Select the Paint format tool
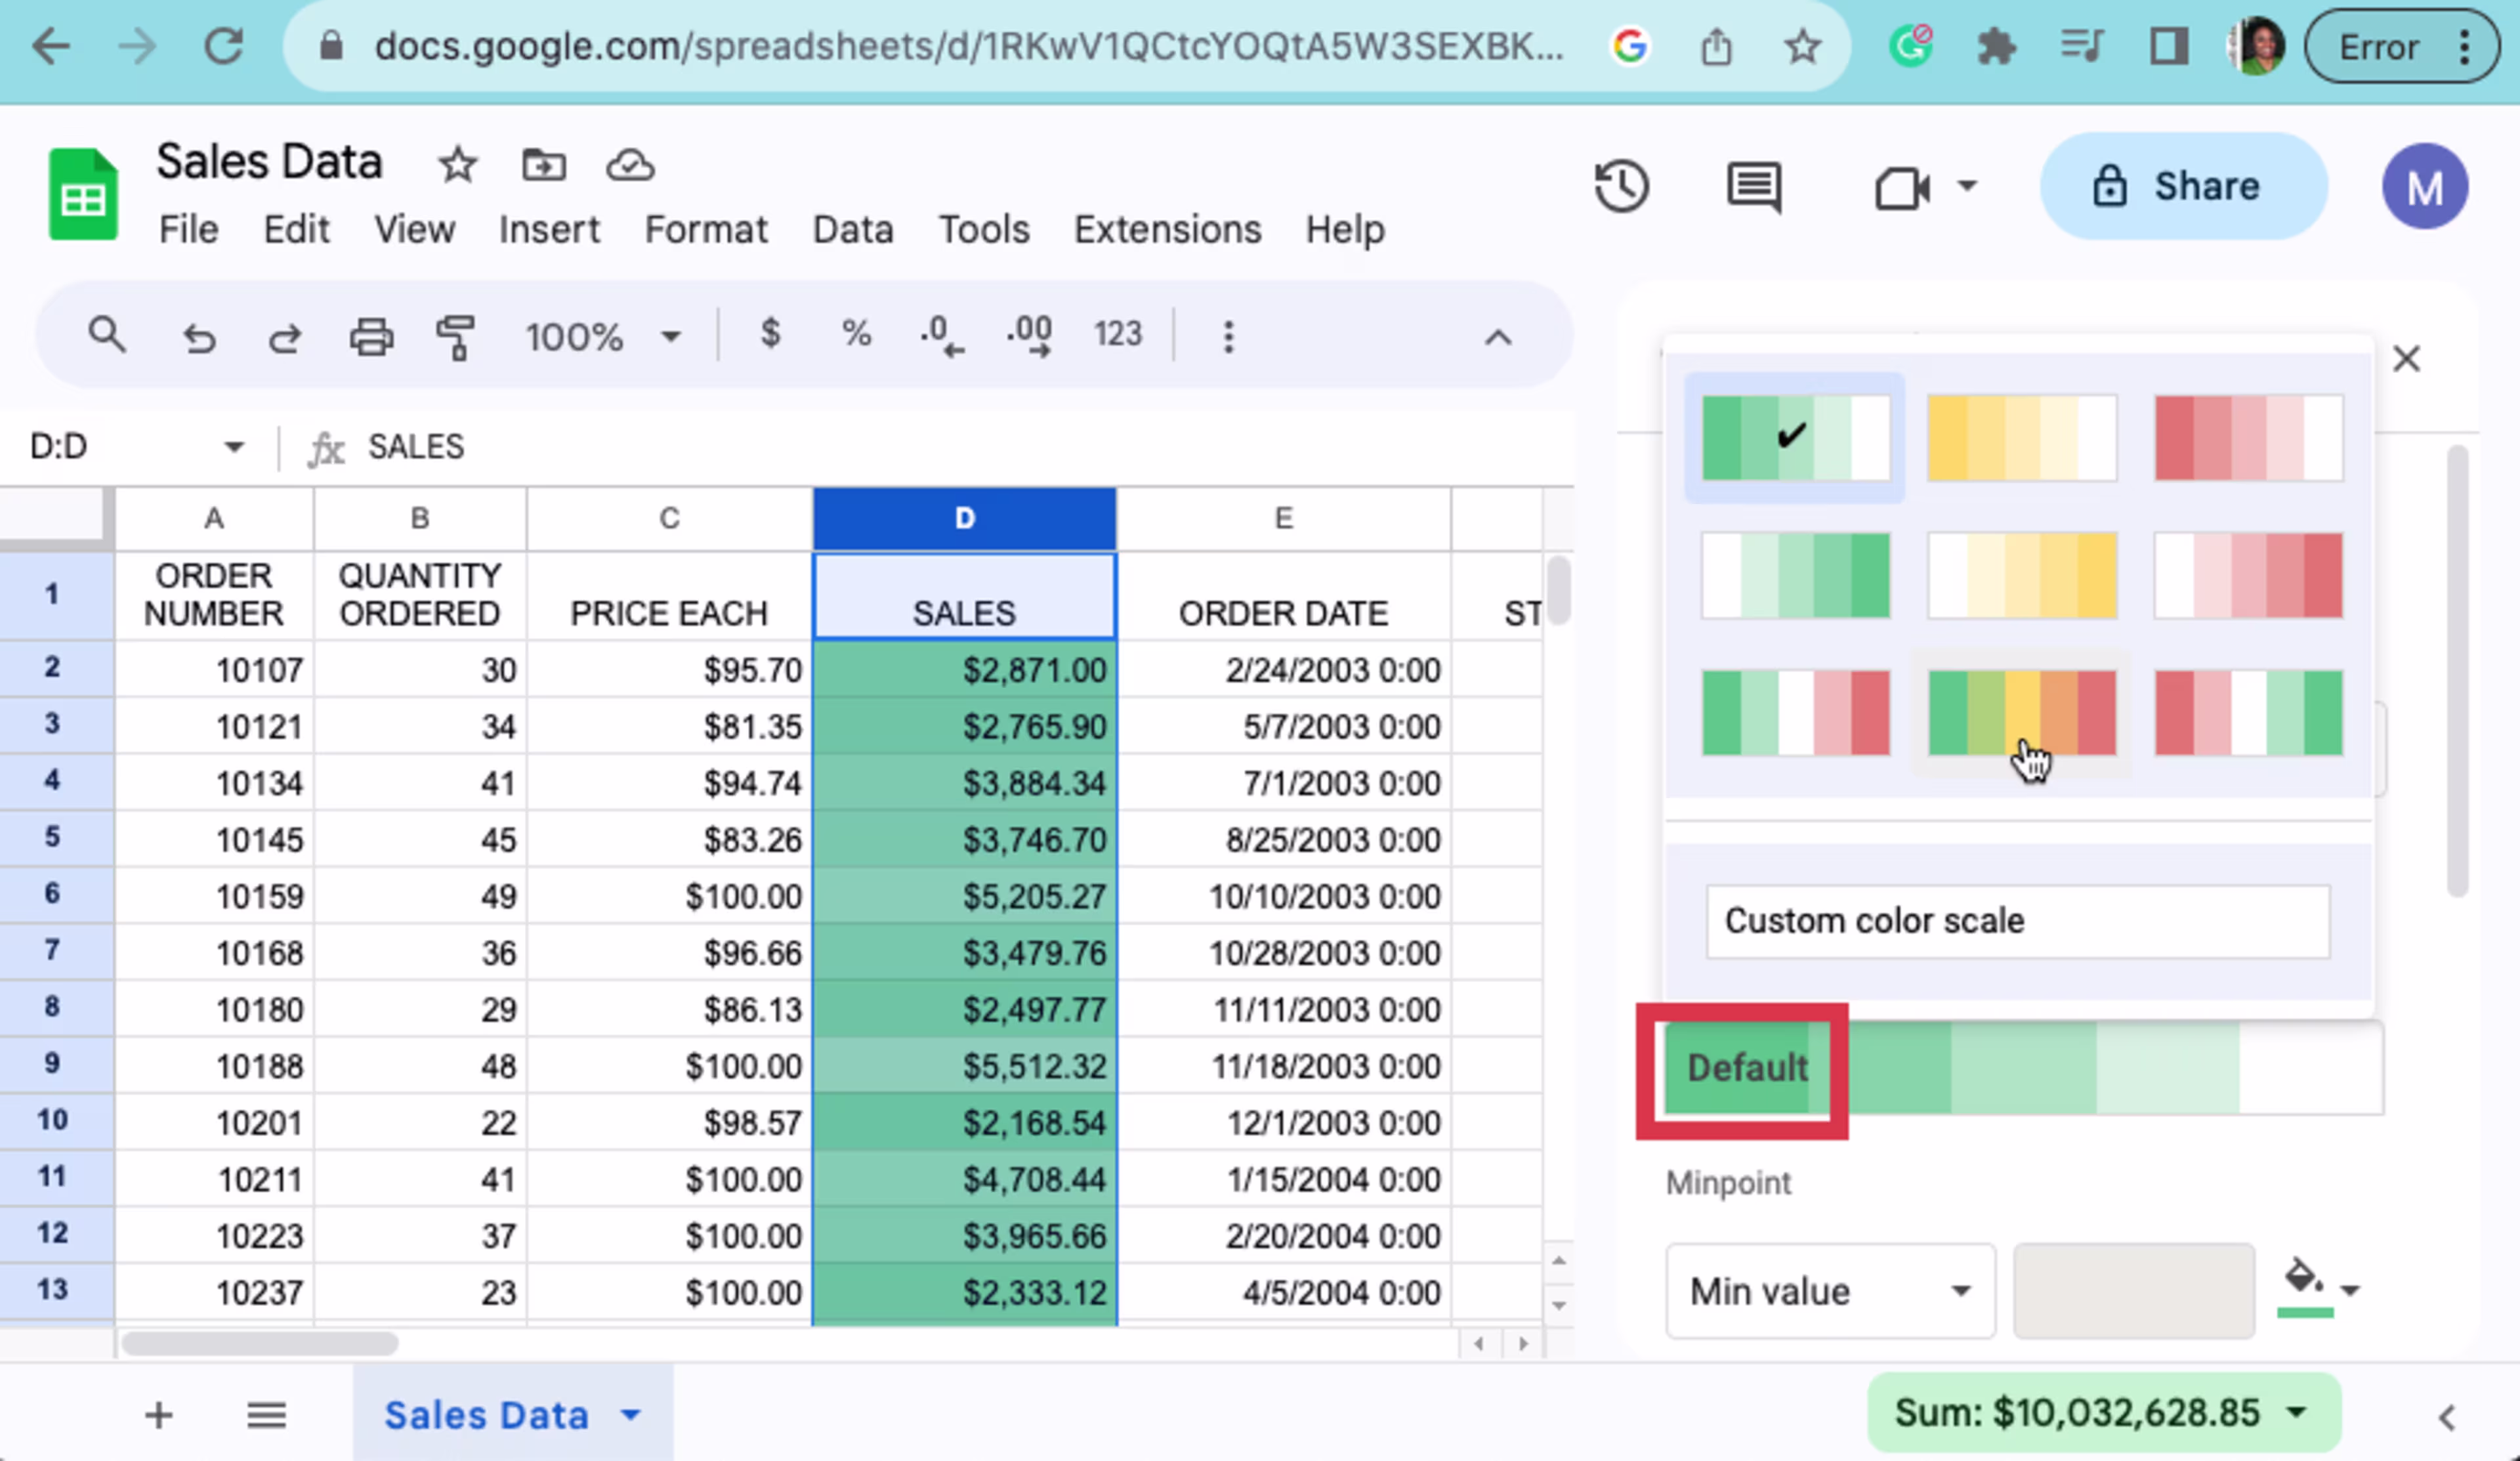Screen dimensions: 2520x1461 [455, 337]
